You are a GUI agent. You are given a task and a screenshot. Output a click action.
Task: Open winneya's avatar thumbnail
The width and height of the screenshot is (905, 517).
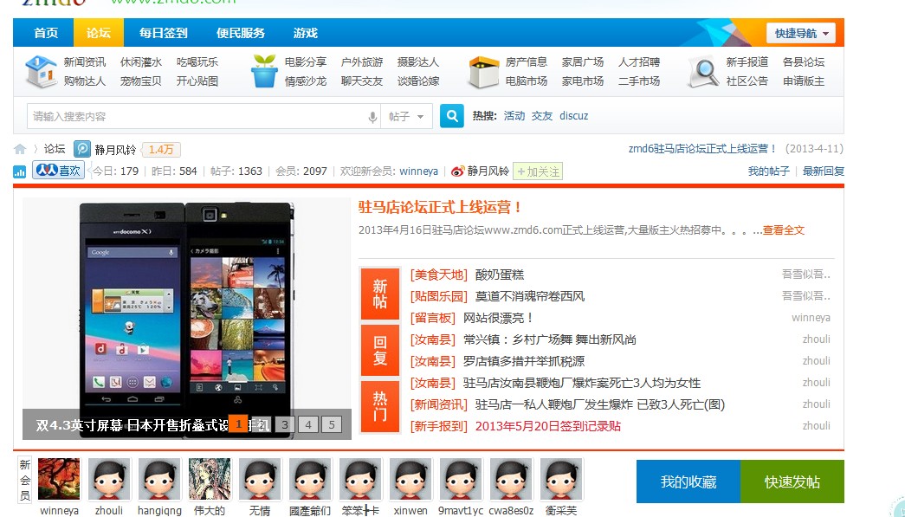click(59, 479)
